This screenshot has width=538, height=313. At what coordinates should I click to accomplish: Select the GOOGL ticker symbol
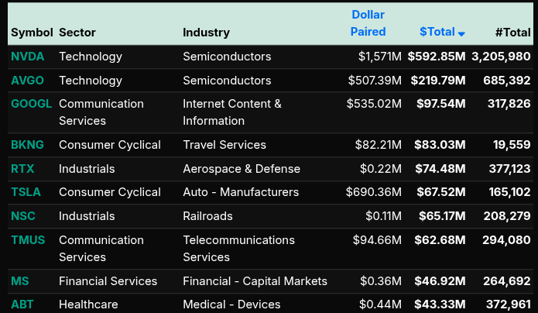[32, 104]
